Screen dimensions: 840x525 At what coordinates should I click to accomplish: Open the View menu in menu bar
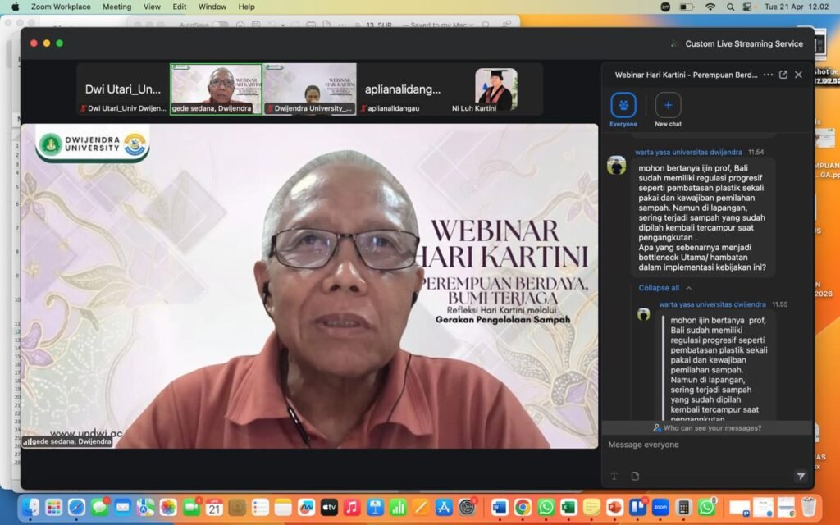tap(152, 7)
